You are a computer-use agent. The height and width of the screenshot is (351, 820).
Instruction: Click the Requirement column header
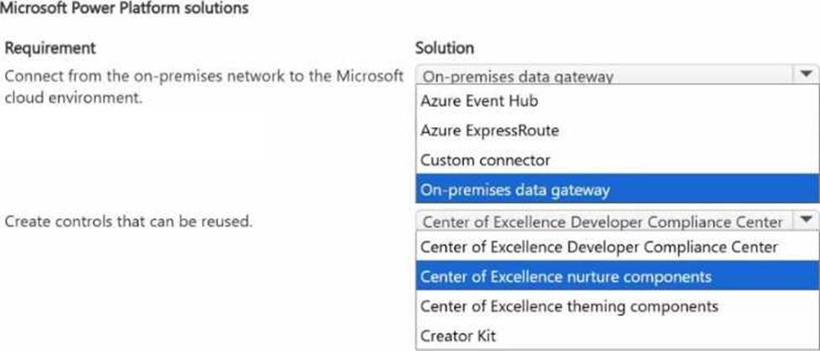(x=51, y=48)
